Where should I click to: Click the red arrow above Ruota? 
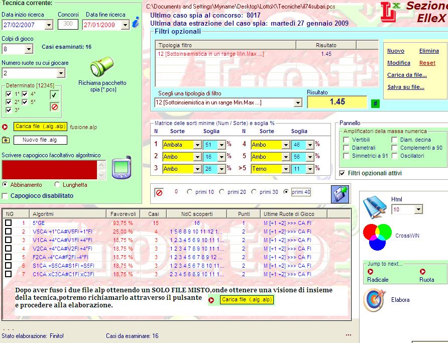click(422, 272)
